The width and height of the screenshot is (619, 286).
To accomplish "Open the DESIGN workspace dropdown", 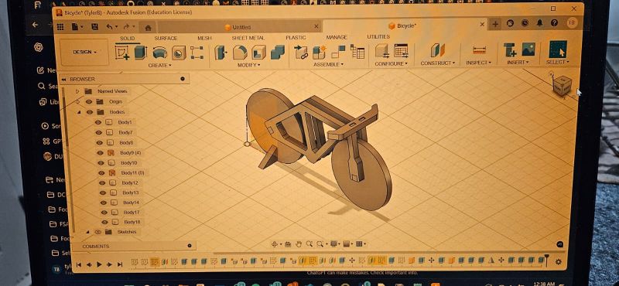I will 84,52.
